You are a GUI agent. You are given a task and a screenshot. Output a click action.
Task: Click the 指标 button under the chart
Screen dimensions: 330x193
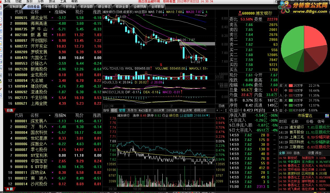tap(106, 110)
